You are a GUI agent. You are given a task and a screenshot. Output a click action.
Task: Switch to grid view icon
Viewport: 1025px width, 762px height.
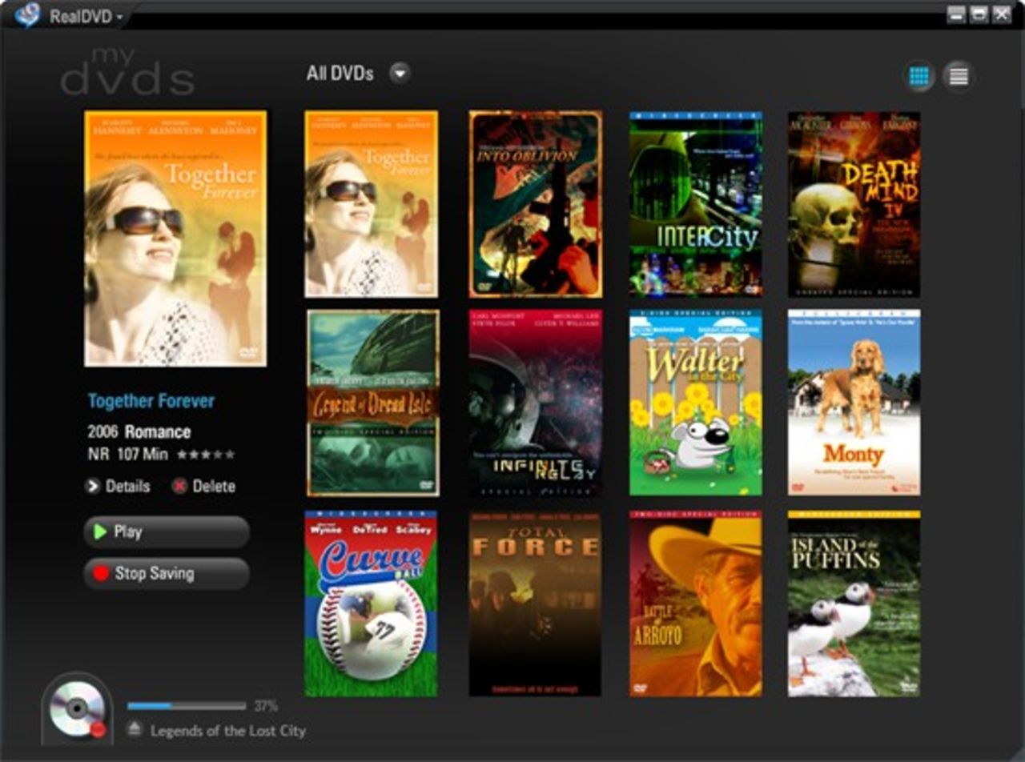pyautogui.click(x=919, y=77)
